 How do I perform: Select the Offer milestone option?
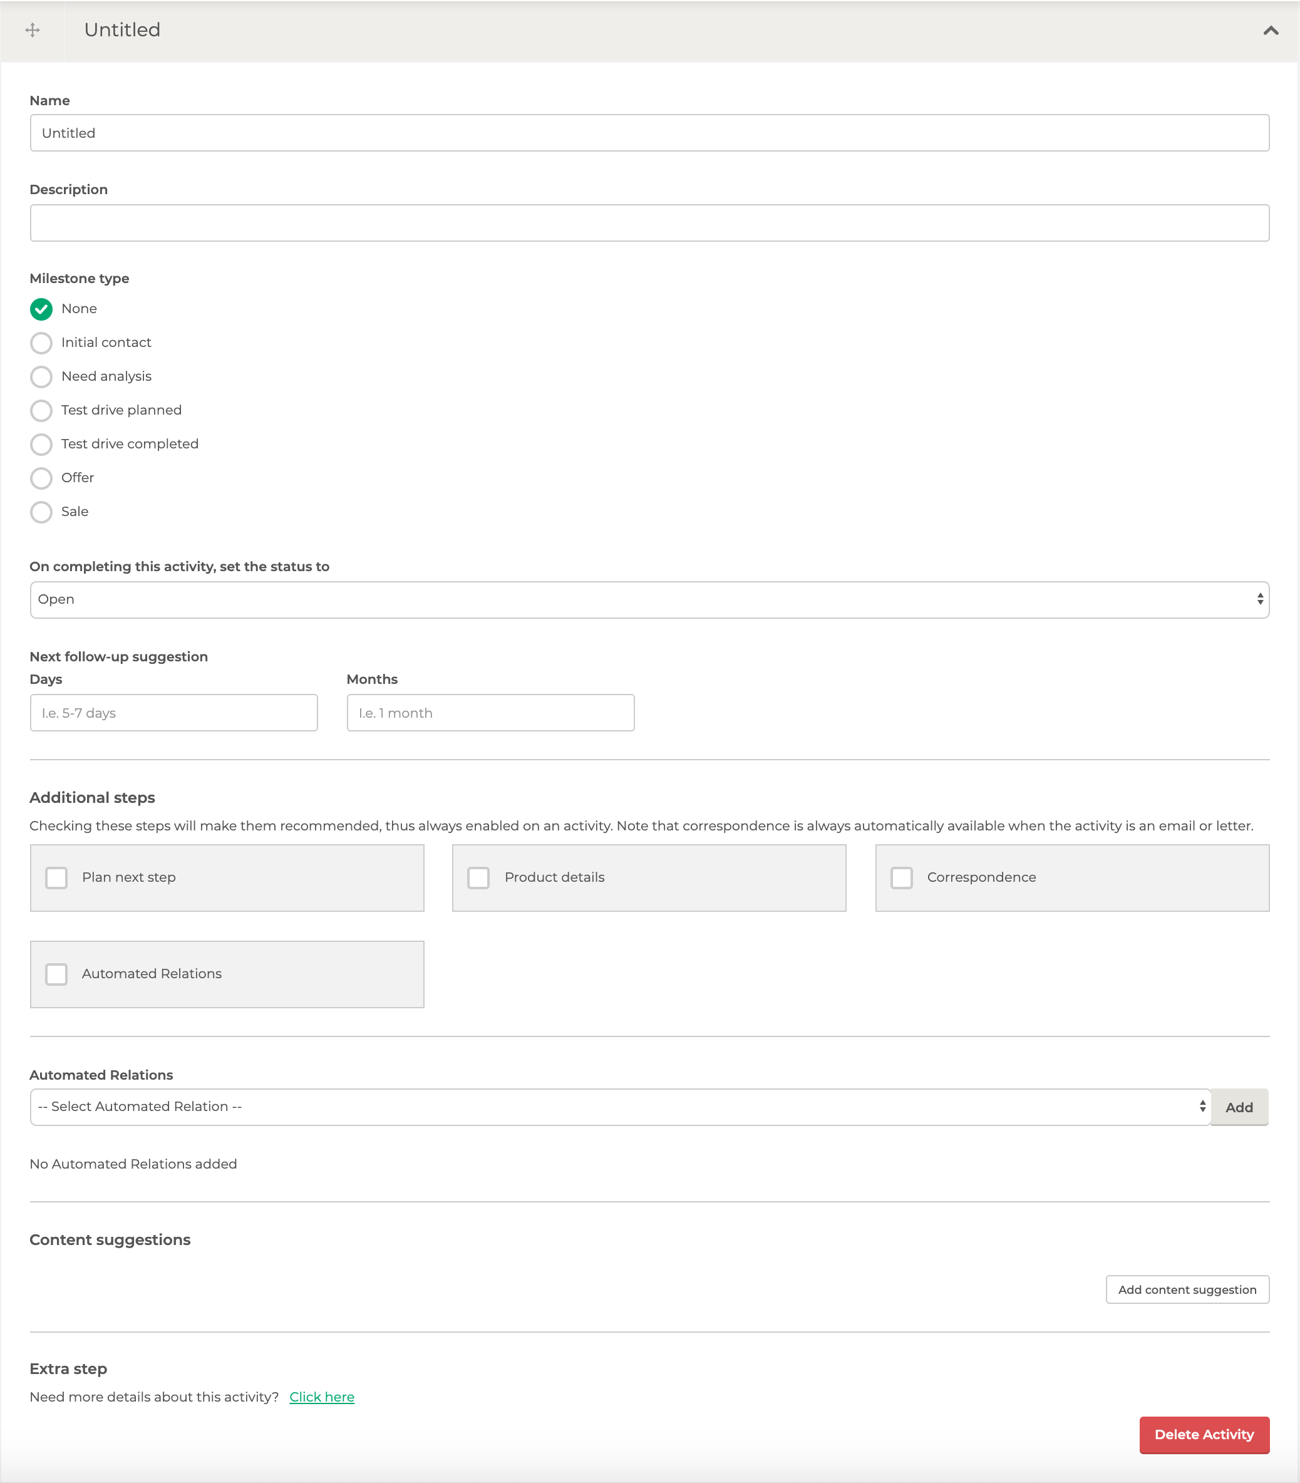coord(41,478)
